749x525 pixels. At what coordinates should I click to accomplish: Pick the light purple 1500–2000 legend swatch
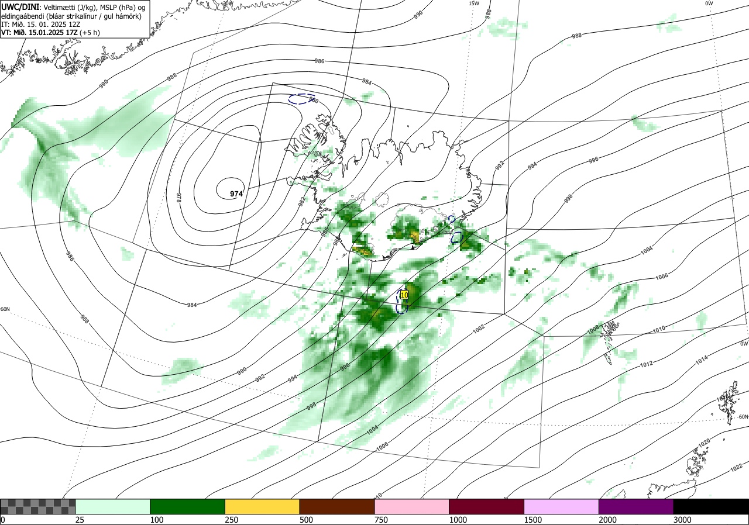coord(561,506)
